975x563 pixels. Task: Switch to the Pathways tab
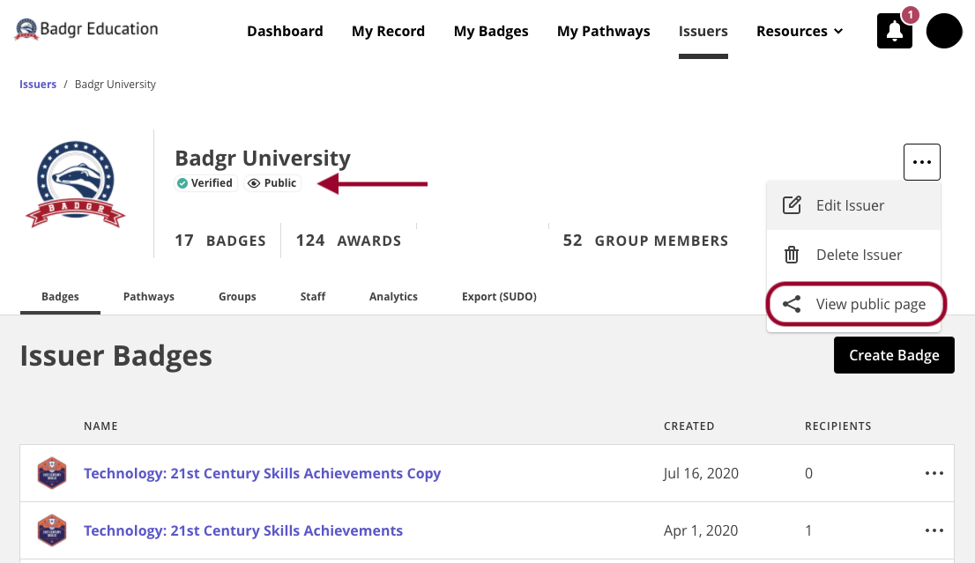(x=148, y=297)
